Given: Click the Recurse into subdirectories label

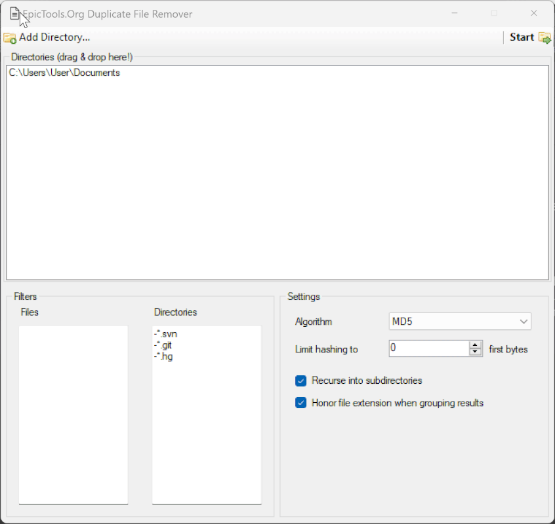Looking at the screenshot, I should point(367,381).
